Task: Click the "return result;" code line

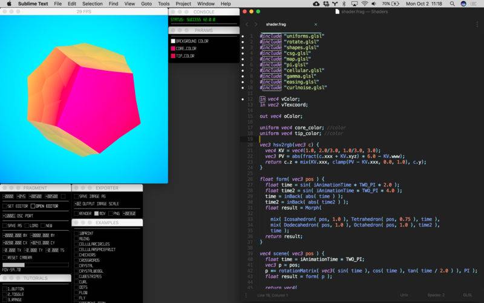Action: click(x=284, y=236)
